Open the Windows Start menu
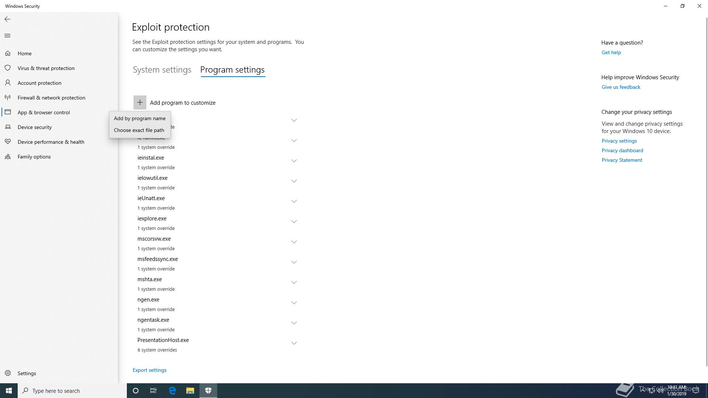This screenshot has width=708, height=398. [9, 391]
